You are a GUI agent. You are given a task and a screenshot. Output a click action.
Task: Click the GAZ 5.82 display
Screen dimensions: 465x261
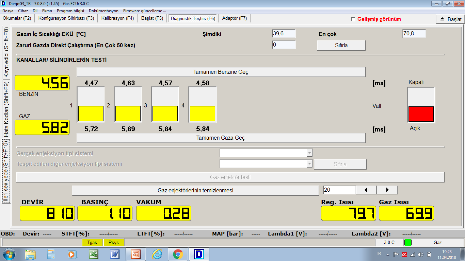pos(42,127)
